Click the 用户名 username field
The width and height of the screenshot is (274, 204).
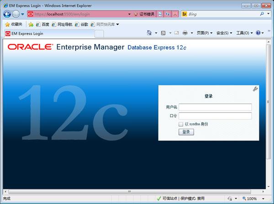(x=215, y=107)
